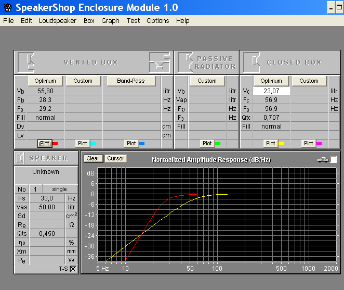The image size is (344, 290).
Task: Click the passive radiator enclosure icon
Action: point(186,62)
